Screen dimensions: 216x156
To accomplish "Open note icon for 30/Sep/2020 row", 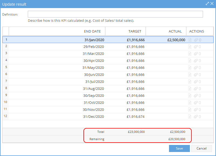I will point(190,96).
